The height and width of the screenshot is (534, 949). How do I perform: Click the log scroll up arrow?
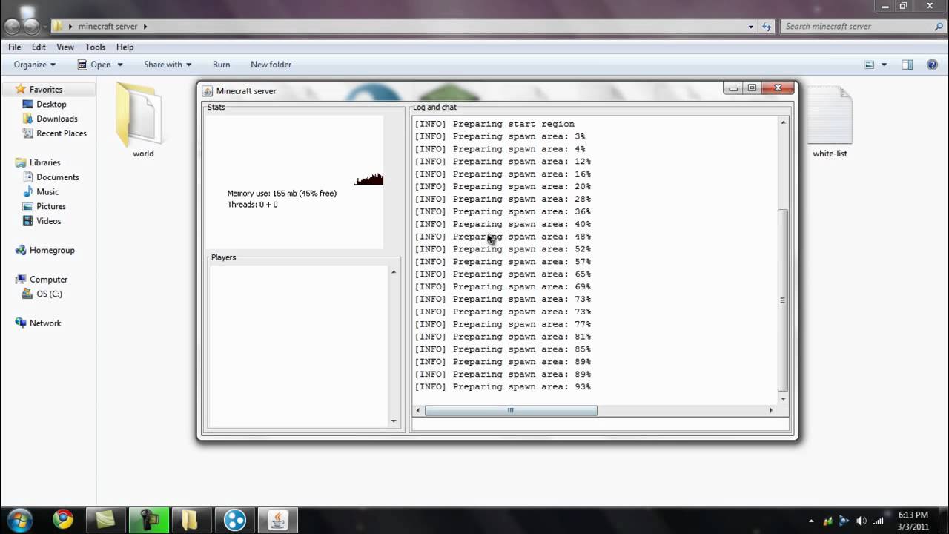782,122
